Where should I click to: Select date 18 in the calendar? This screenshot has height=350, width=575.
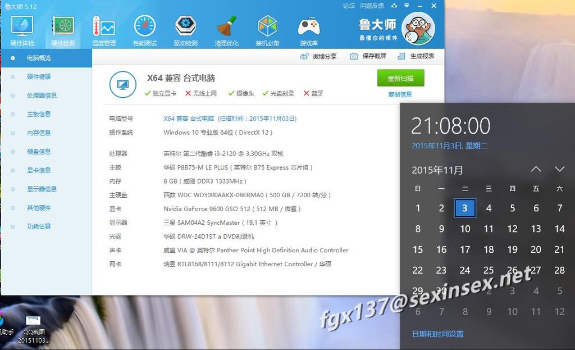tap(489, 249)
